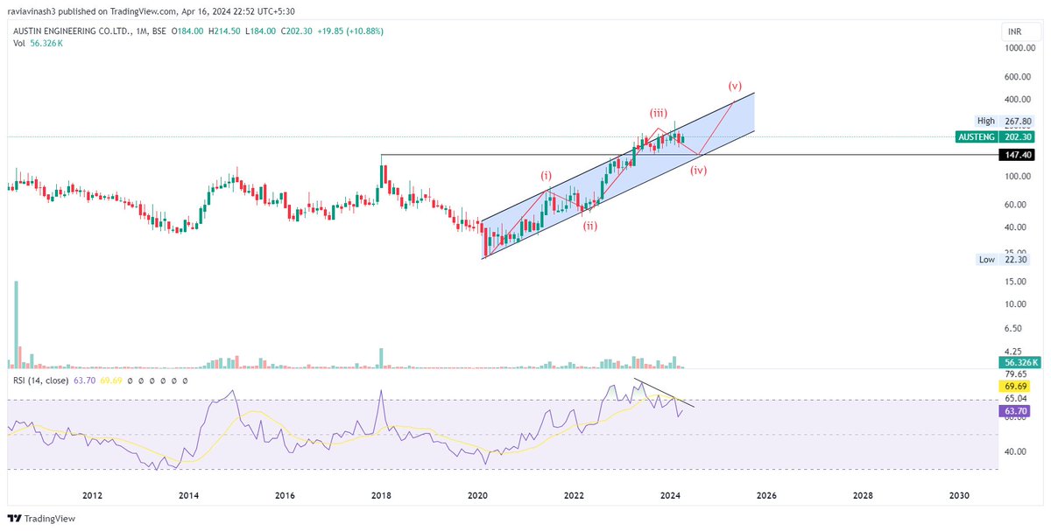
Task: Select the wave (i) label on chart
Action: (x=546, y=175)
